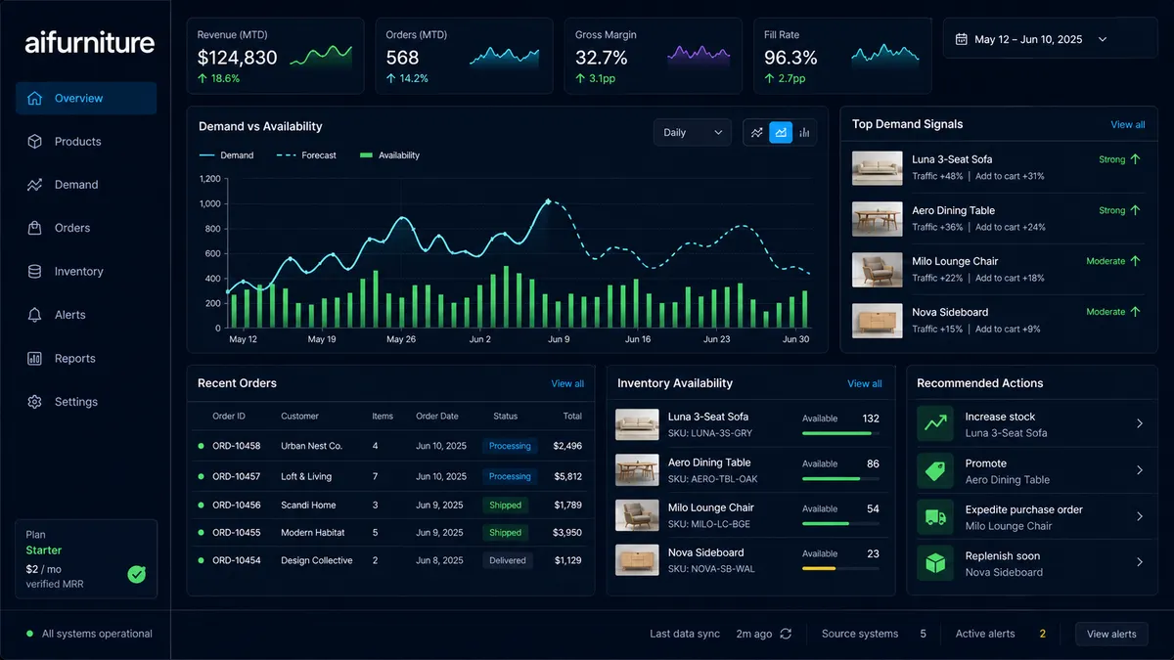Click the aifurniture logo

[90, 42]
